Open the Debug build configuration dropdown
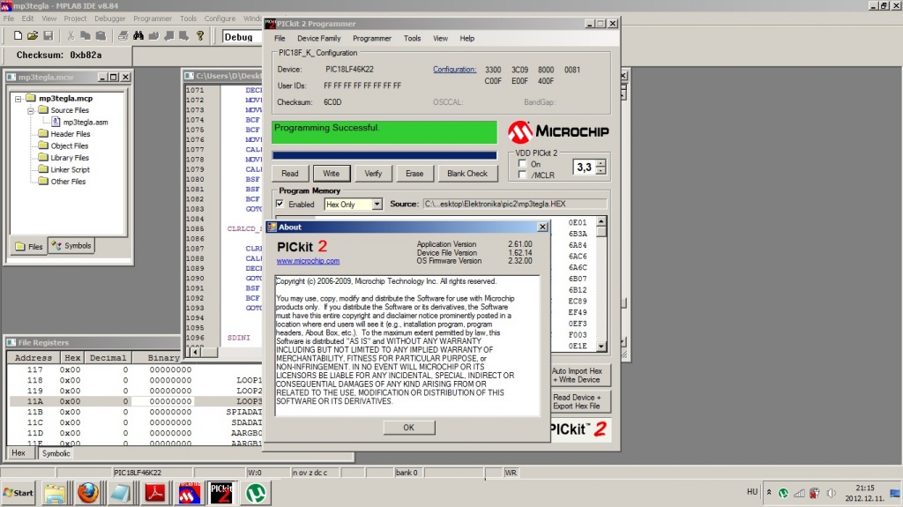 (242, 37)
